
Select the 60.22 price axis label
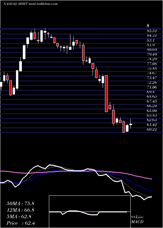pos(152,129)
